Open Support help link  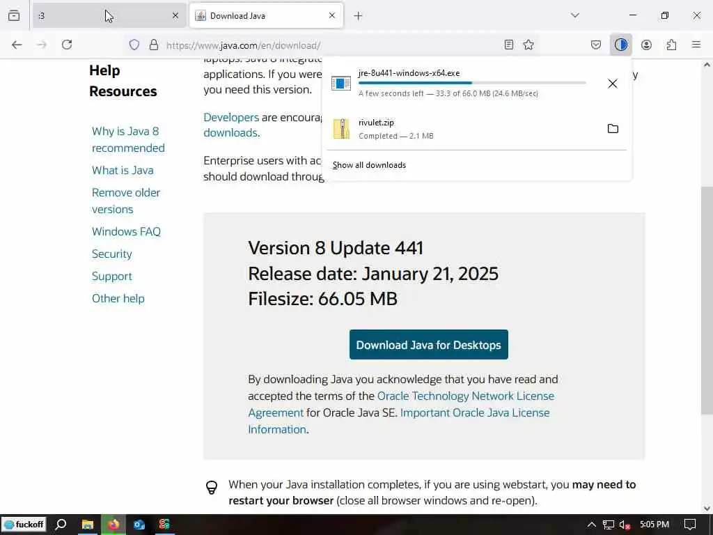(x=112, y=276)
